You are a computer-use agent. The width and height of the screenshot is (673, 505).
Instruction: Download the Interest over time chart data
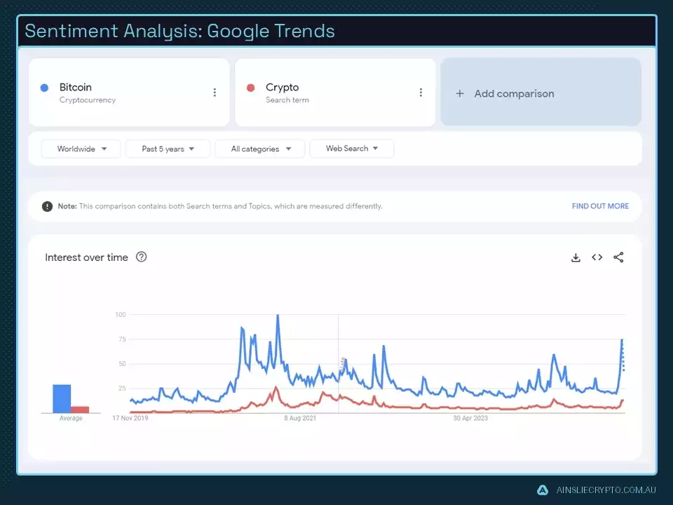[576, 257]
